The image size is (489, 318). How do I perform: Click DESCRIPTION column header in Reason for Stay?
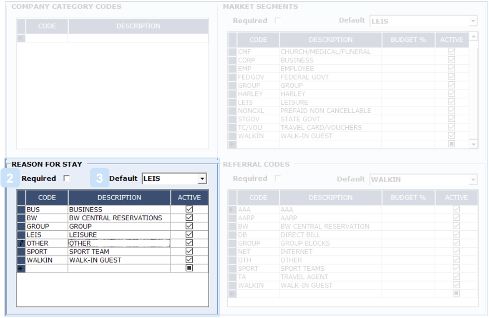(119, 198)
